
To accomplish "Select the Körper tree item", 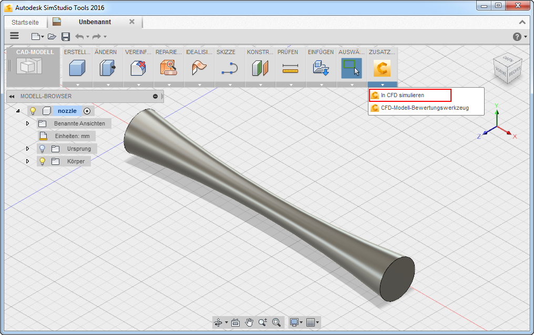I will [76, 161].
